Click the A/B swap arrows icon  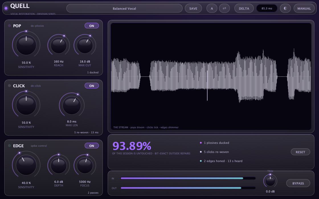click(224, 8)
